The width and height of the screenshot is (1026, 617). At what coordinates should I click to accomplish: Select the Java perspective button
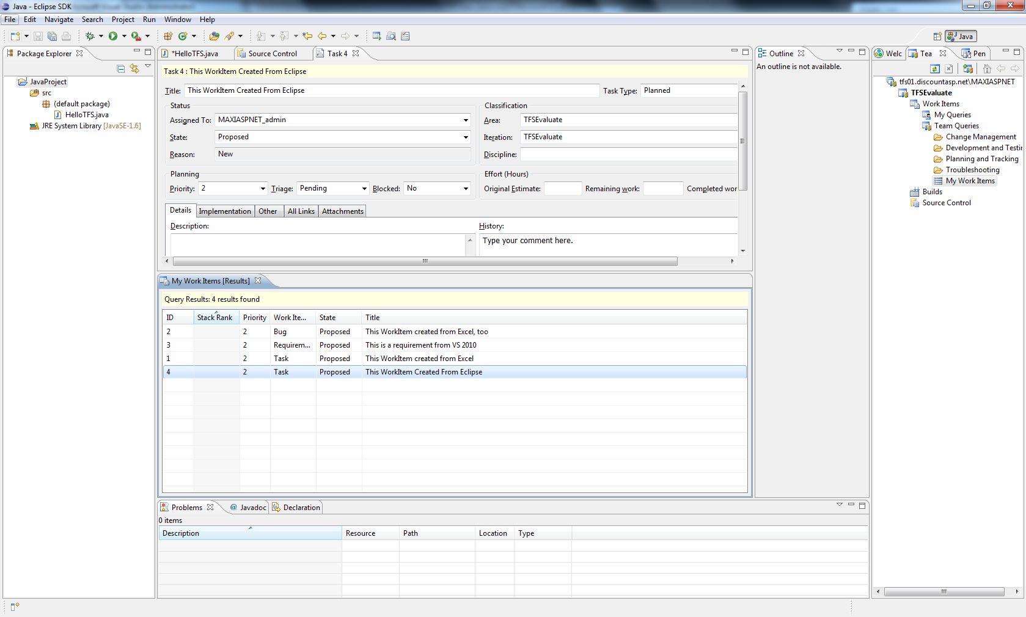click(961, 37)
